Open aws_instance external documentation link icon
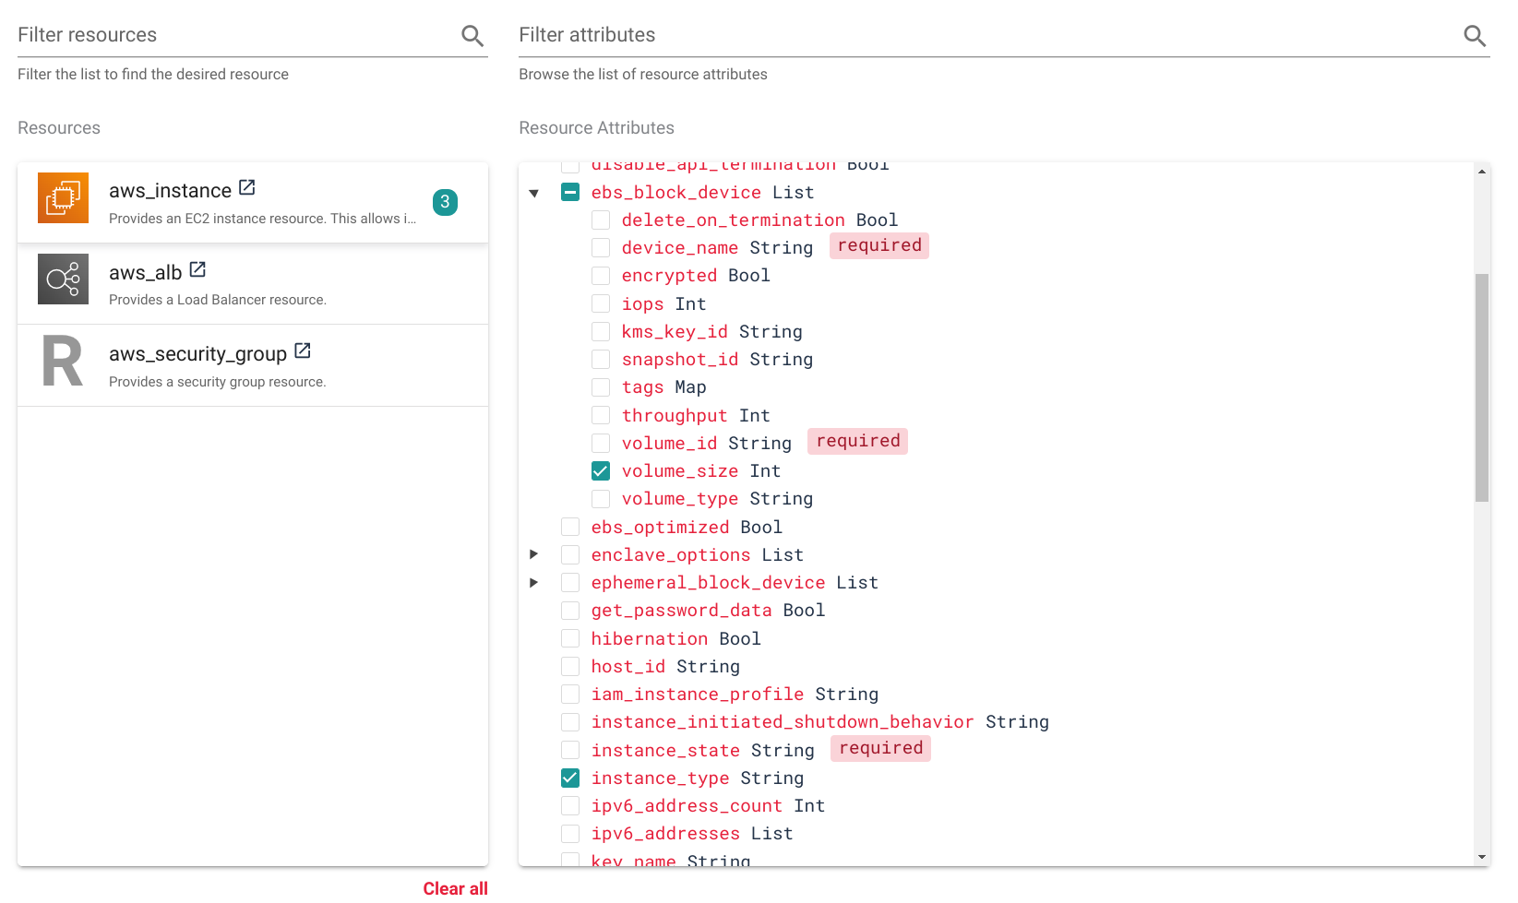 point(246,188)
